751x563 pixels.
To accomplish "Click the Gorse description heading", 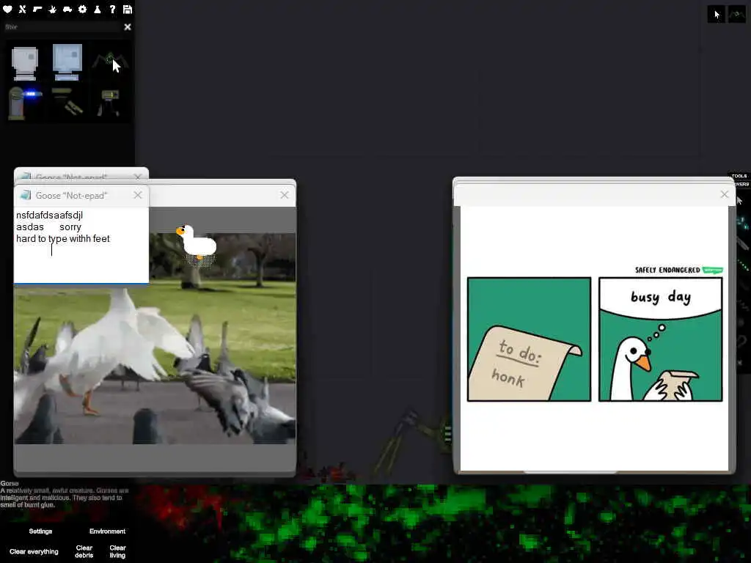I will [10, 484].
